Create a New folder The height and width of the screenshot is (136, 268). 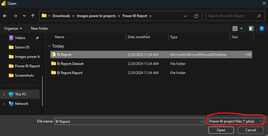[39, 28]
